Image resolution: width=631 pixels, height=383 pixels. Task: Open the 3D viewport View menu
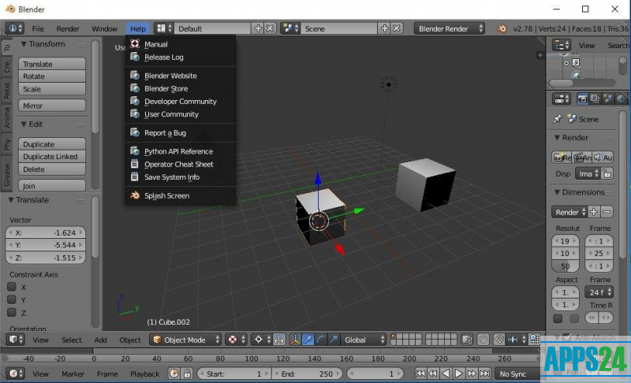40,340
